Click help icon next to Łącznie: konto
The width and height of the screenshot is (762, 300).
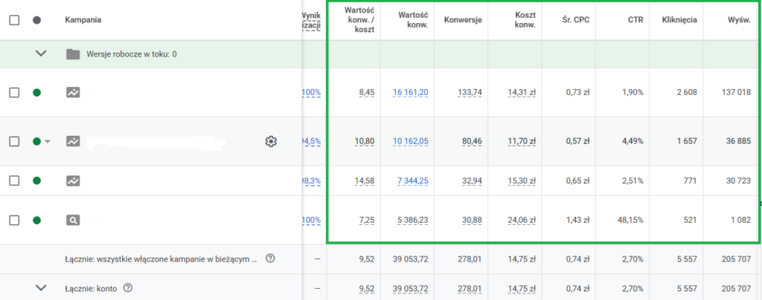[x=128, y=288]
